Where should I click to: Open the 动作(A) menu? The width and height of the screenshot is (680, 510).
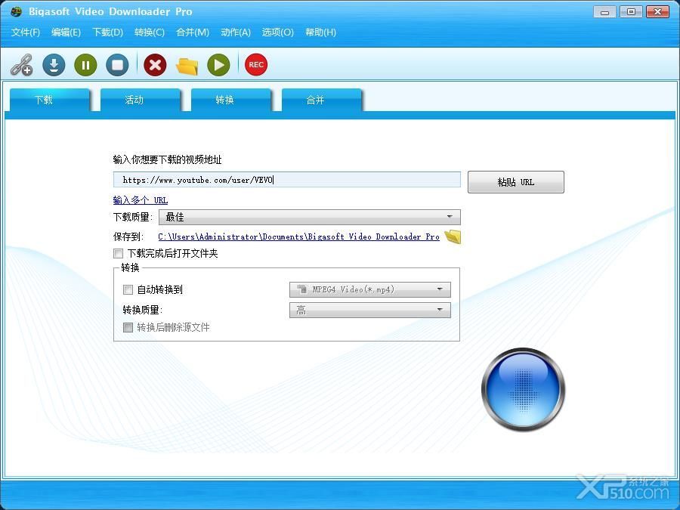pos(236,32)
